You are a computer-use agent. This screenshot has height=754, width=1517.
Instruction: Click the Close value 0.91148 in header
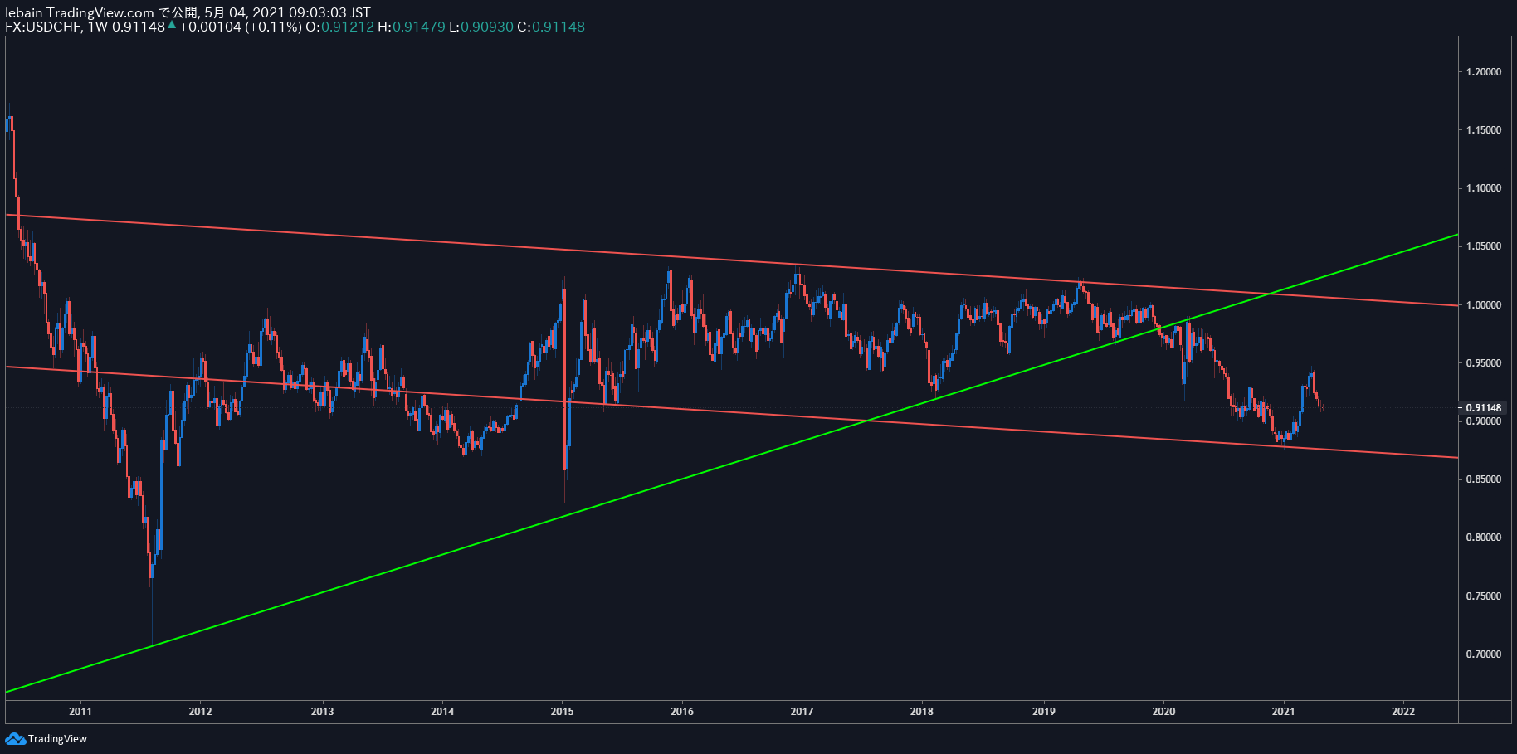tap(559, 27)
